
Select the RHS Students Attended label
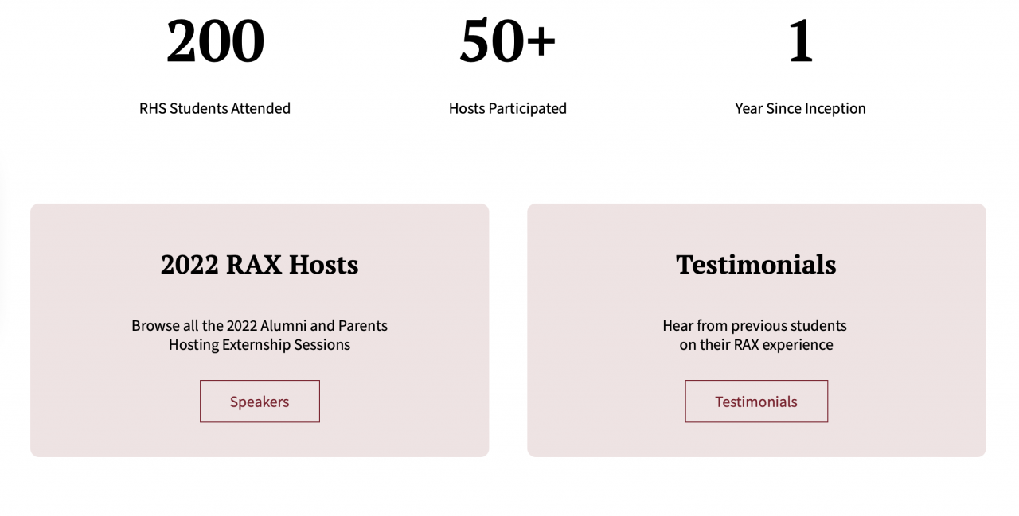(215, 108)
